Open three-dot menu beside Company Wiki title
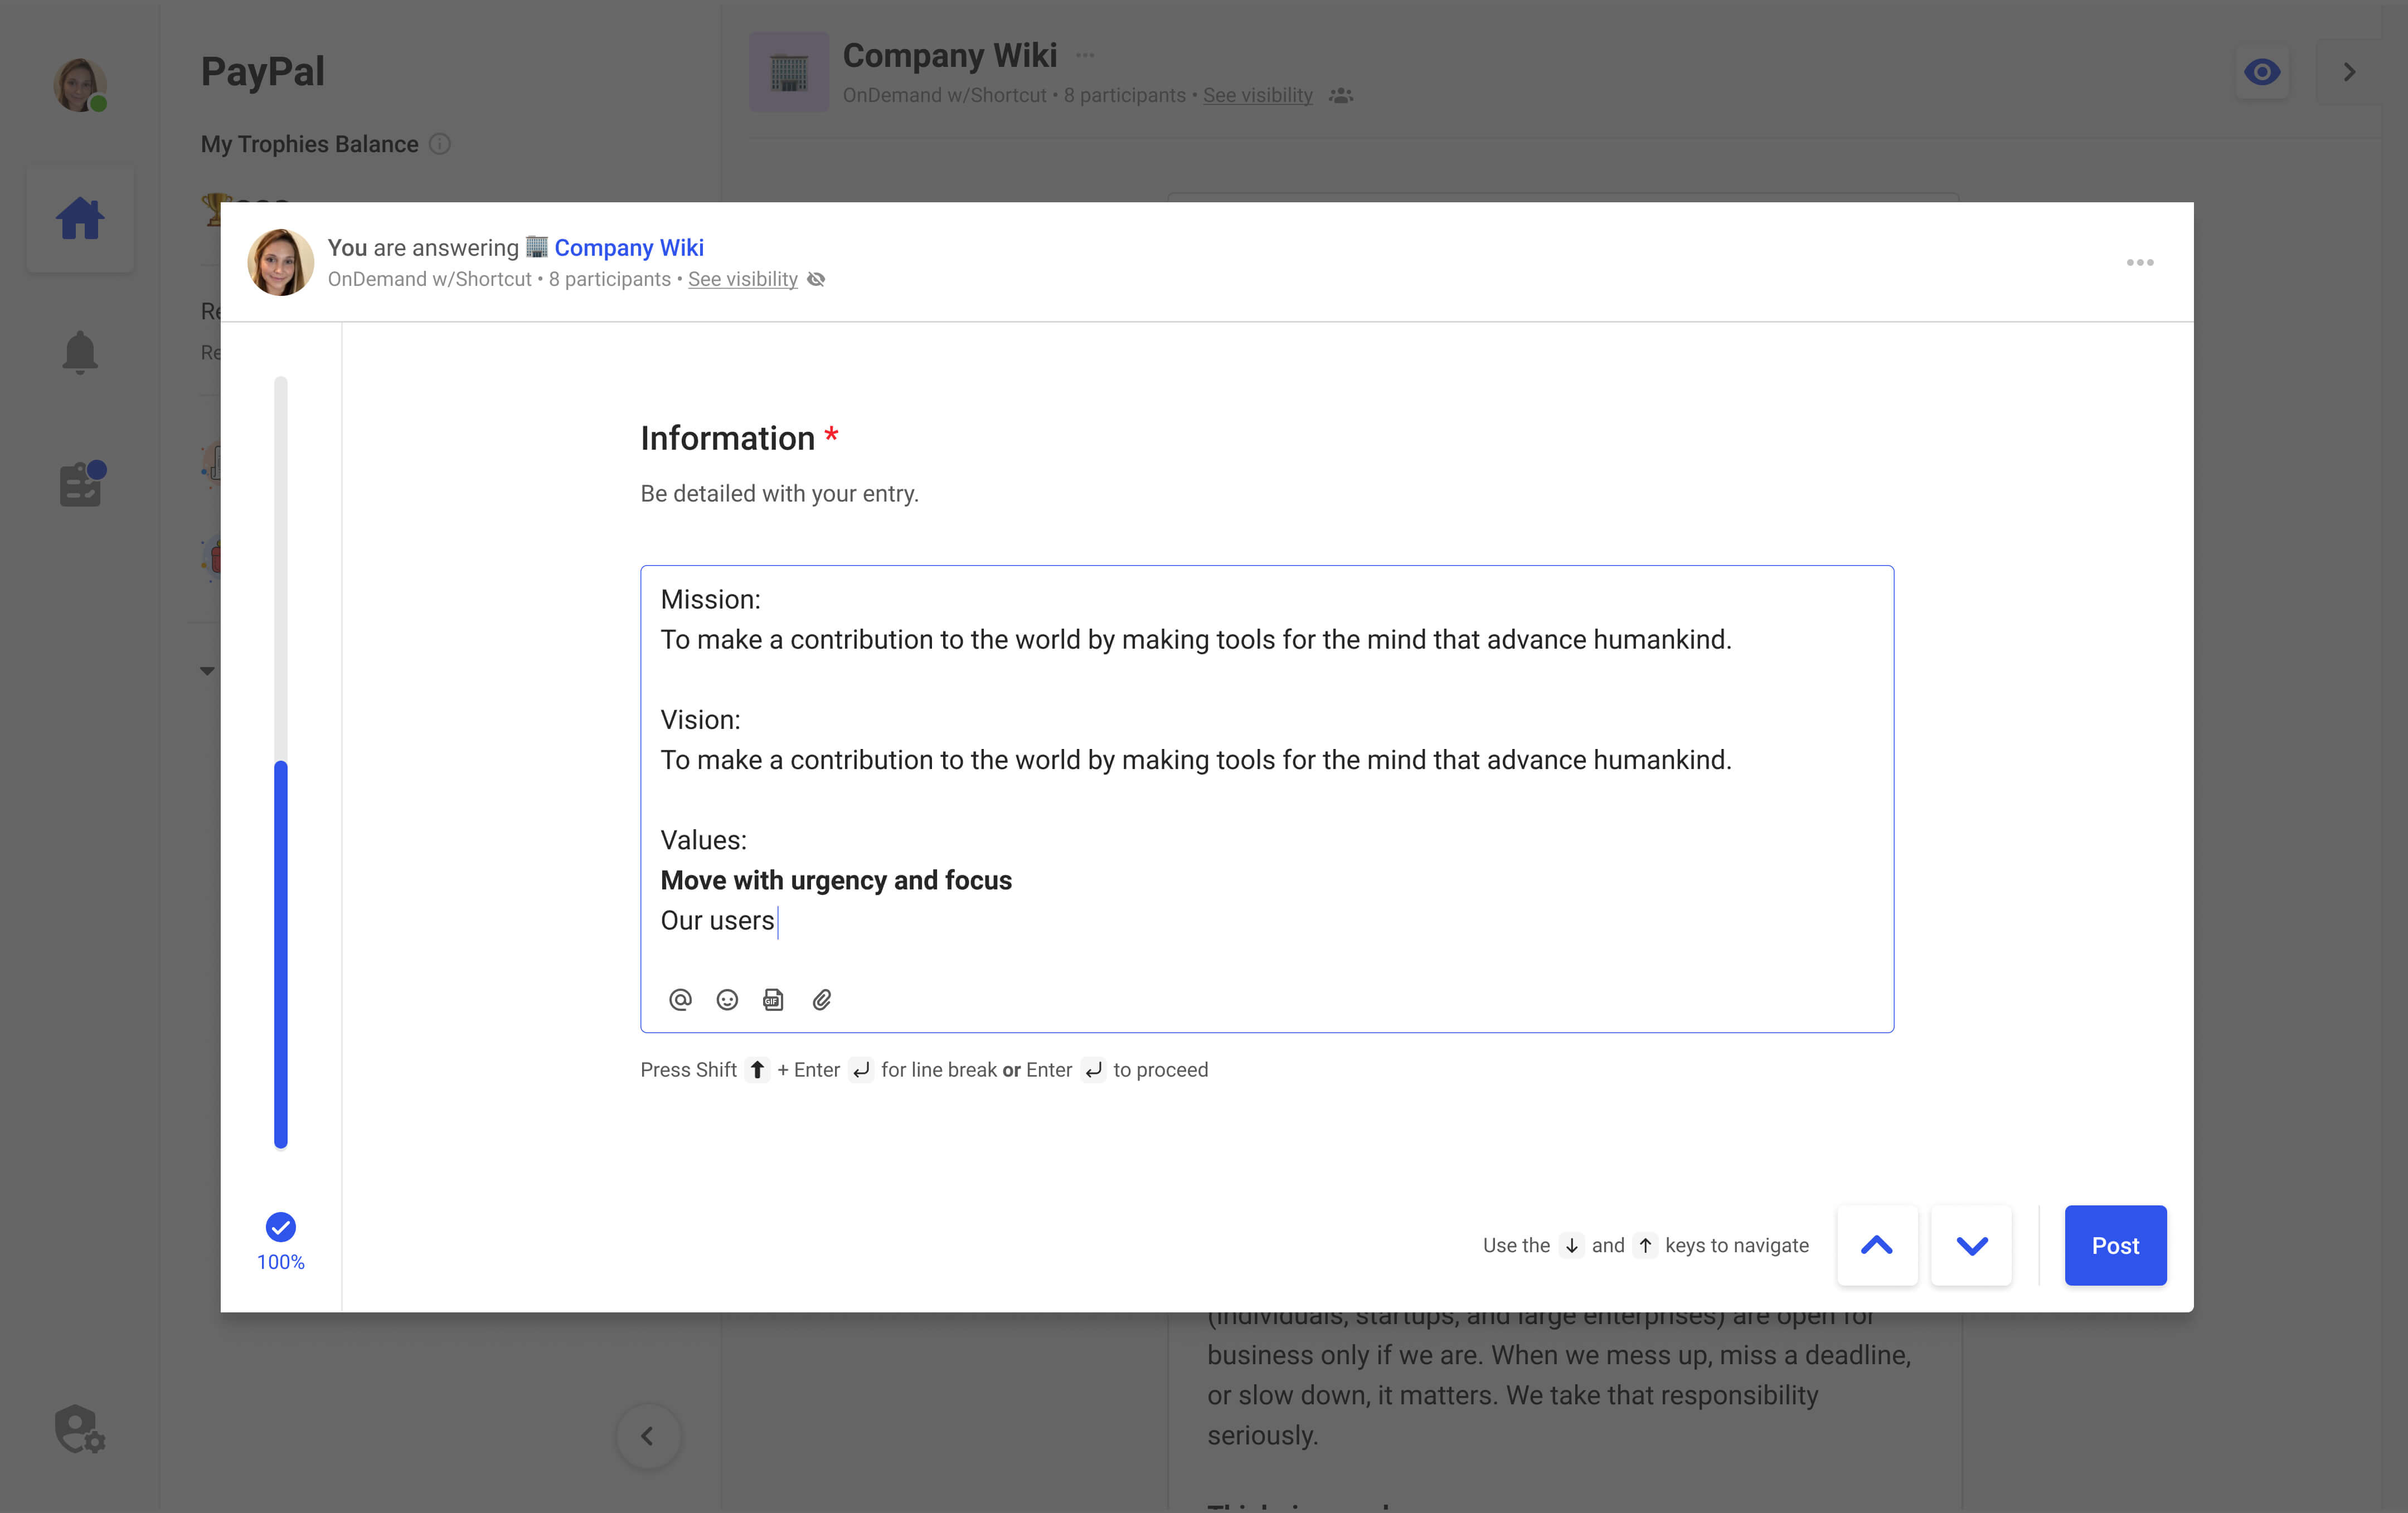 click(1085, 55)
